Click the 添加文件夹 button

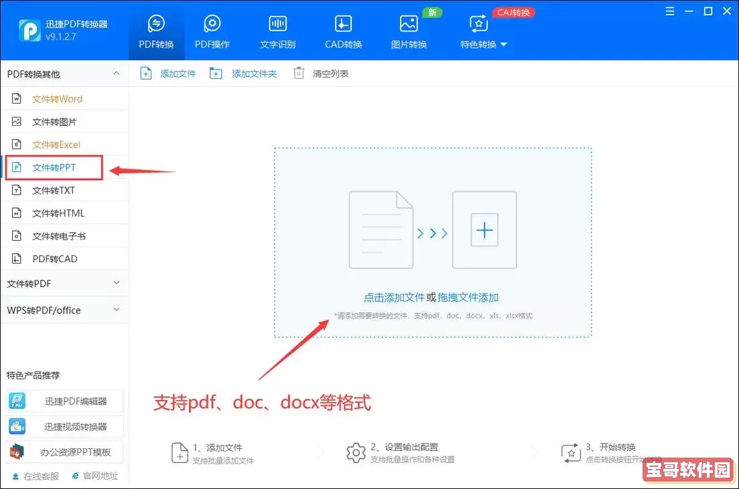(x=243, y=74)
